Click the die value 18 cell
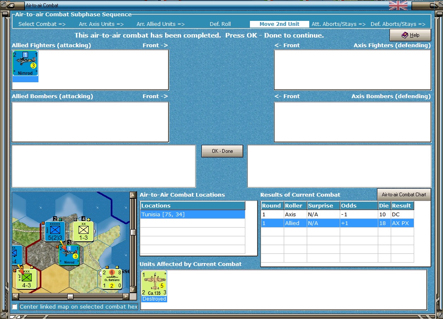Viewport: 443px width, 319px height. click(384, 223)
